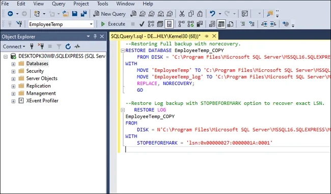Image resolution: width=331 pixels, height=194 pixels.
Task: Click the XMLA query icon
Action: (160, 14)
